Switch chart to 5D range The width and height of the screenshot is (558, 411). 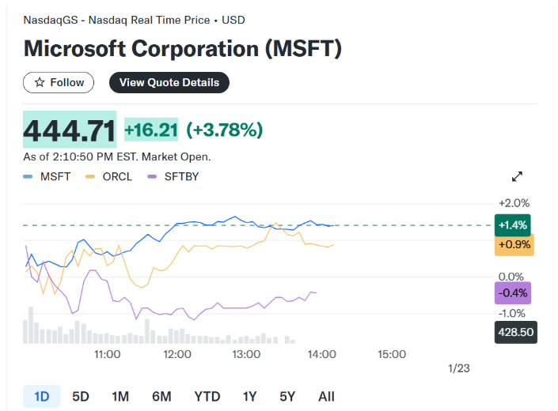[81, 396]
